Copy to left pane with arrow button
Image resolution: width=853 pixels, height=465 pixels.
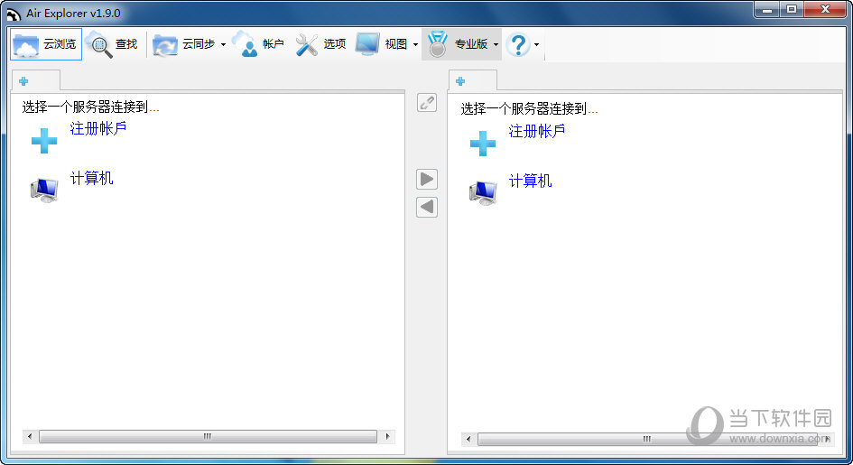(427, 207)
